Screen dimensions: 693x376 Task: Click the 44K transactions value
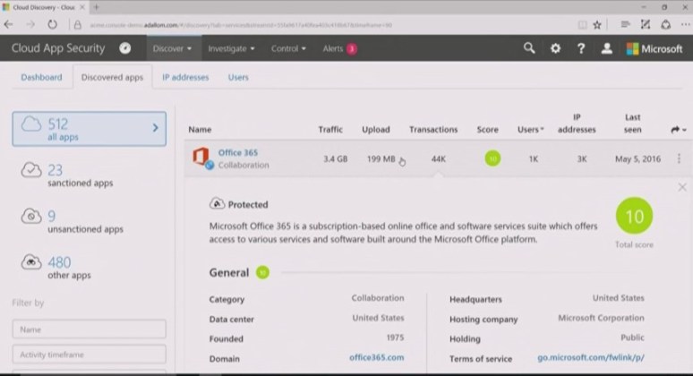click(439, 158)
